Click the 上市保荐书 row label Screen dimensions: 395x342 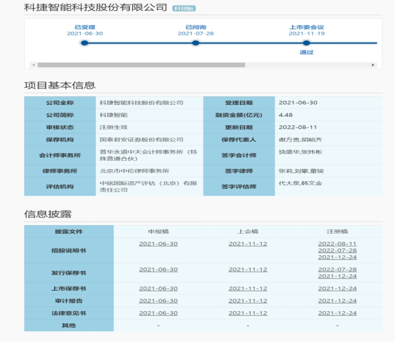point(68,288)
